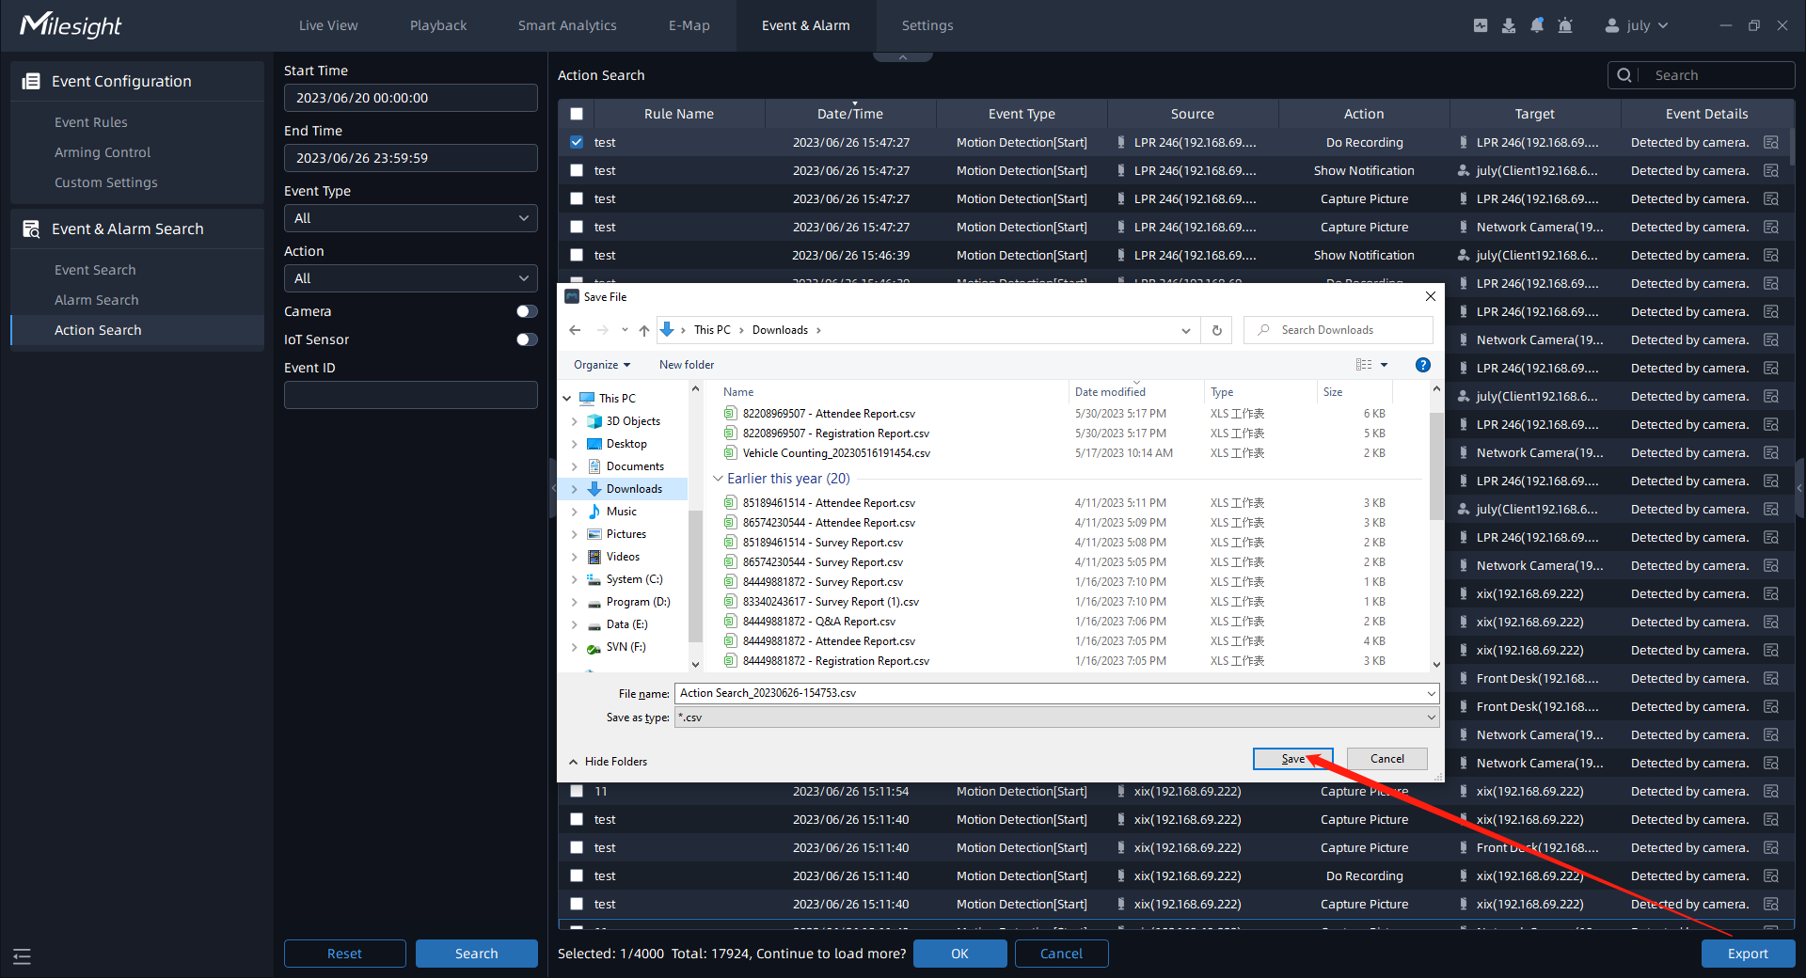The height and width of the screenshot is (978, 1806).
Task: Click the Back arrow in Save File dialog
Action: 575,330
